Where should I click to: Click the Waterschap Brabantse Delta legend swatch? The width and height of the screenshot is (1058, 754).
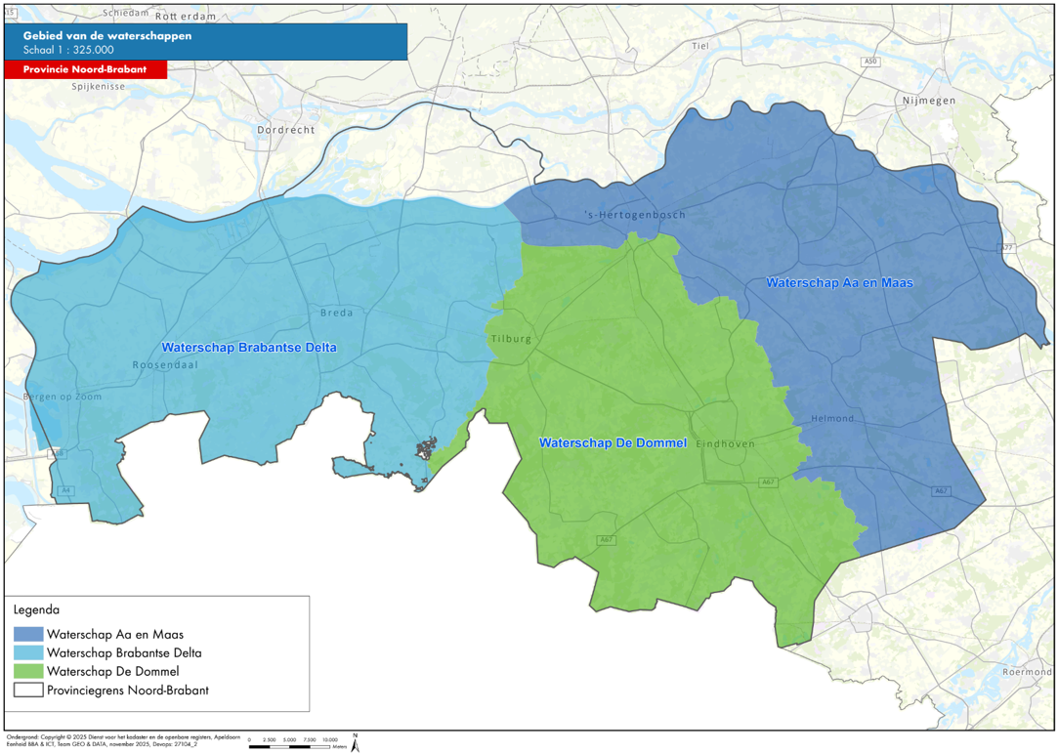(x=28, y=652)
